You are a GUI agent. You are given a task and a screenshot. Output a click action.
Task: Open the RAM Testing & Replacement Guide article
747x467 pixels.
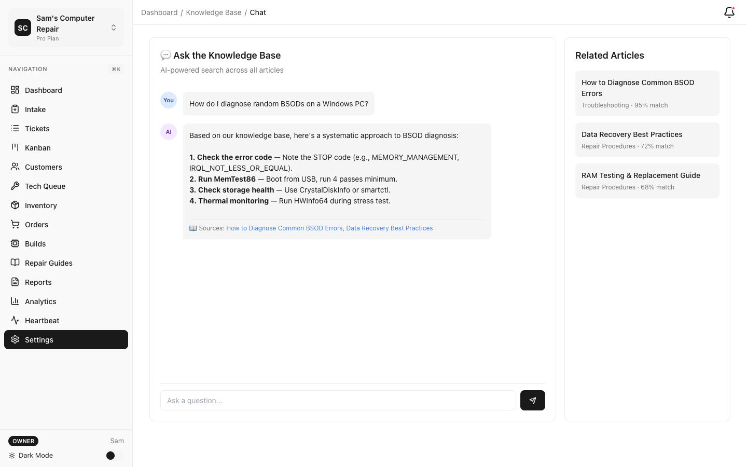click(x=647, y=181)
